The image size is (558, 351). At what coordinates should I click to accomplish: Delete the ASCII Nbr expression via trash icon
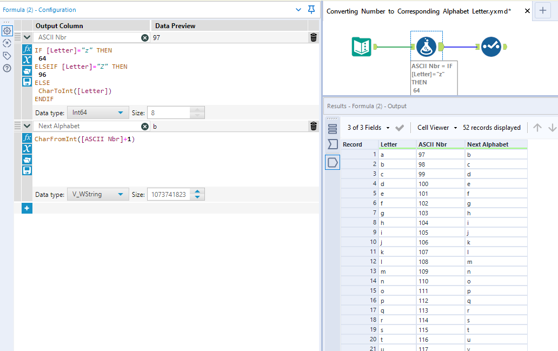tap(313, 37)
